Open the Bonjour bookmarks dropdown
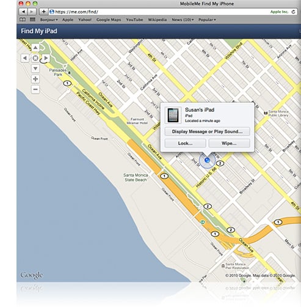 (49, 20)
